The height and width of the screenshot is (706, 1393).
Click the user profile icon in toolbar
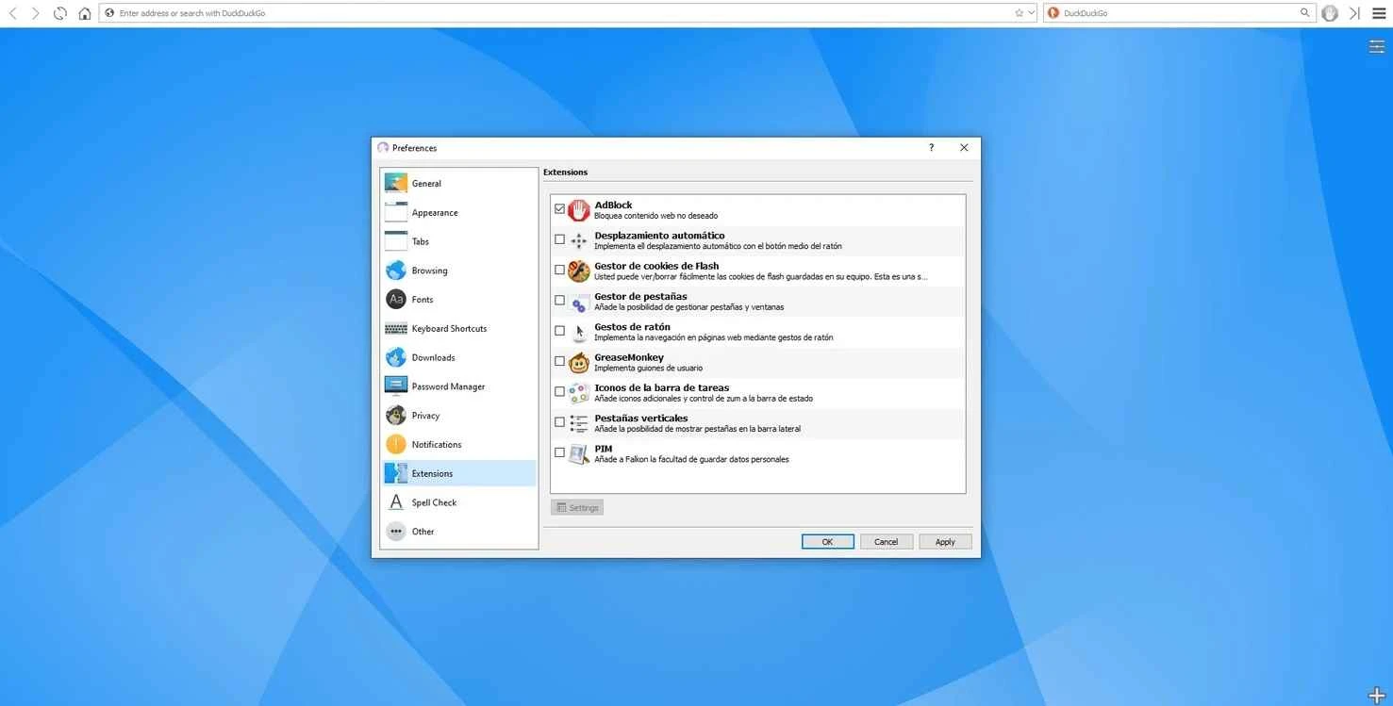click(x=1330, y=13)
